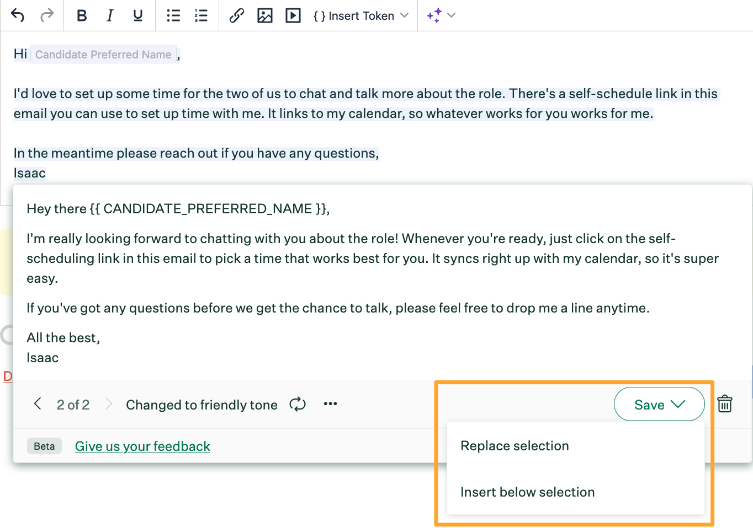
Task: Insert a numbered list
Action: pos(201,15)
